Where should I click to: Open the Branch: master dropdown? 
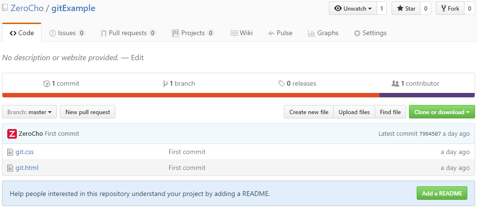[29, 112]
